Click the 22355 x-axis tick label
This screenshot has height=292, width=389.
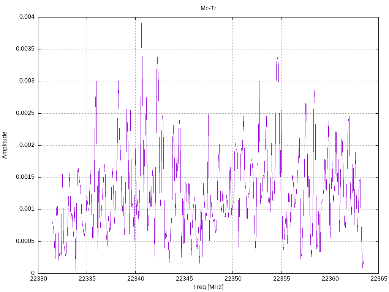[281, 279]
